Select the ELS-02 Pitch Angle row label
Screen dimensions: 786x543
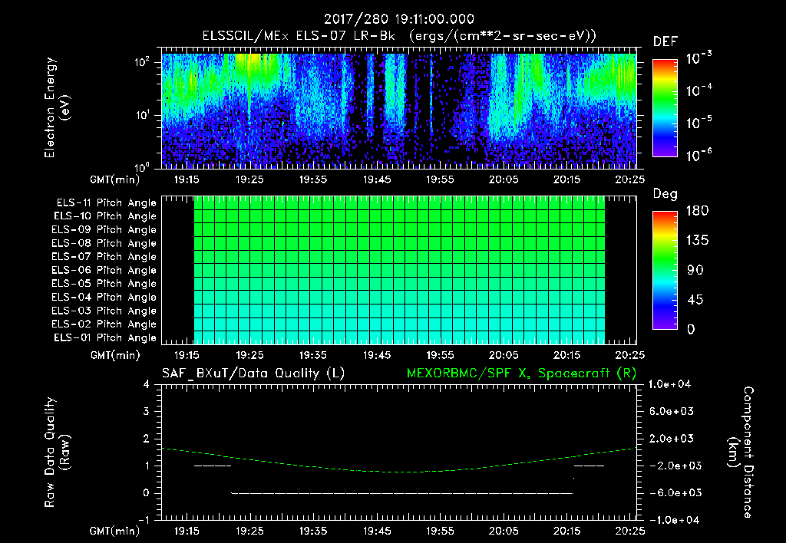click(104, 324)
